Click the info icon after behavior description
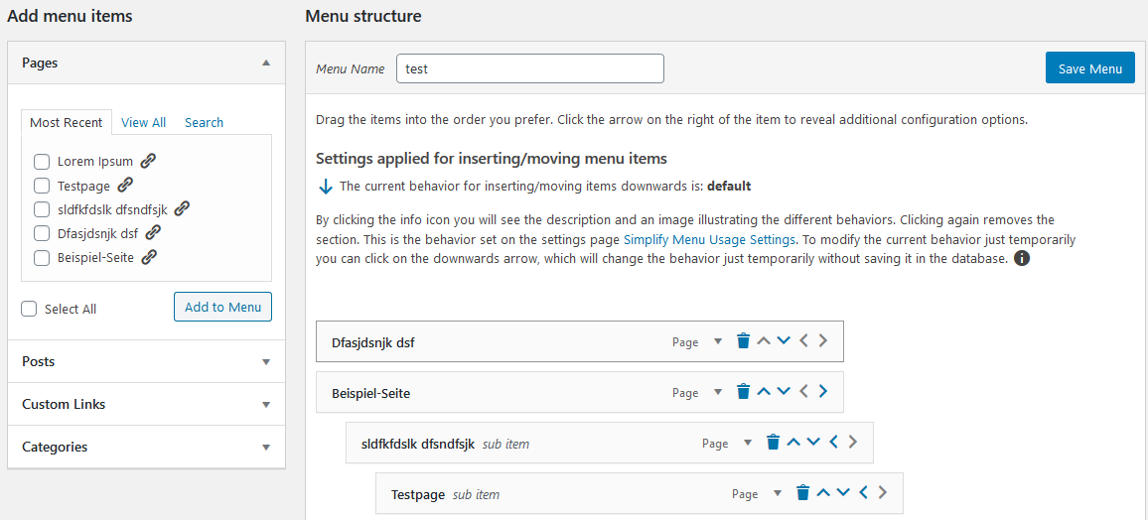The width and height of the screenshot is (1148, 520). pos(1021,258)
